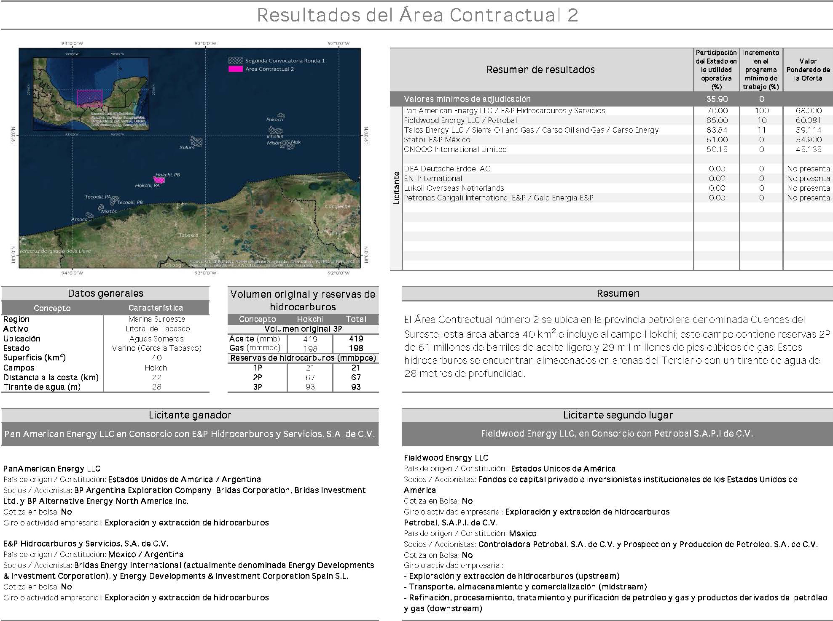Click the hatched Segunda Convocatoria legend symbol
The image size is (833, 621).
(x=235, y=61)
